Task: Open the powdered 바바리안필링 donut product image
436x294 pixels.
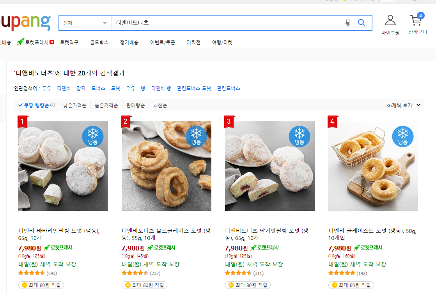Action: pos(63,166)
